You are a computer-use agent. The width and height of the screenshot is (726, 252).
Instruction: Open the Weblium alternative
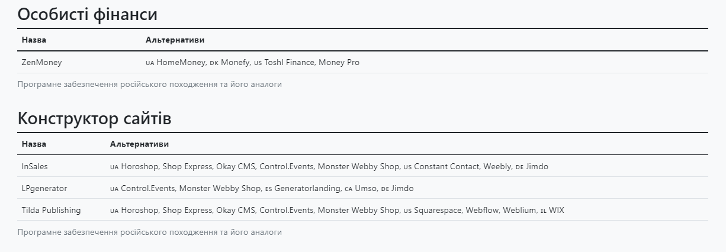click(x=519, y=210)
